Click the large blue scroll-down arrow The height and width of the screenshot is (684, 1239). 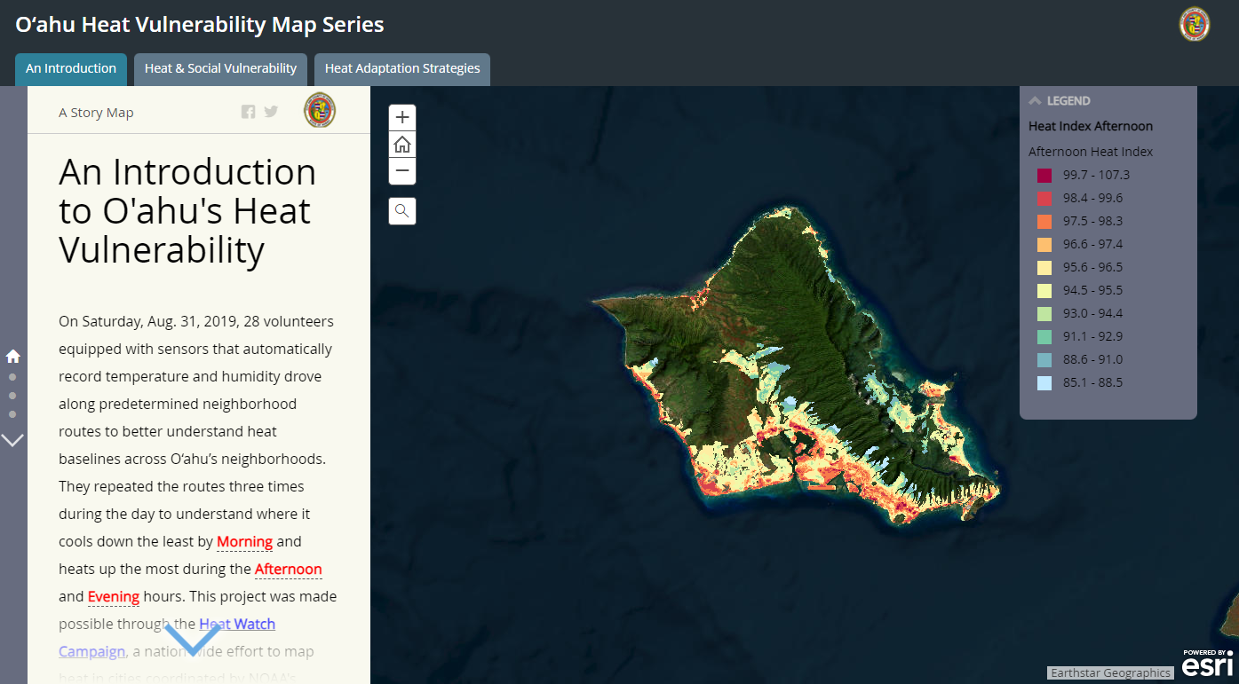(193, 638)
